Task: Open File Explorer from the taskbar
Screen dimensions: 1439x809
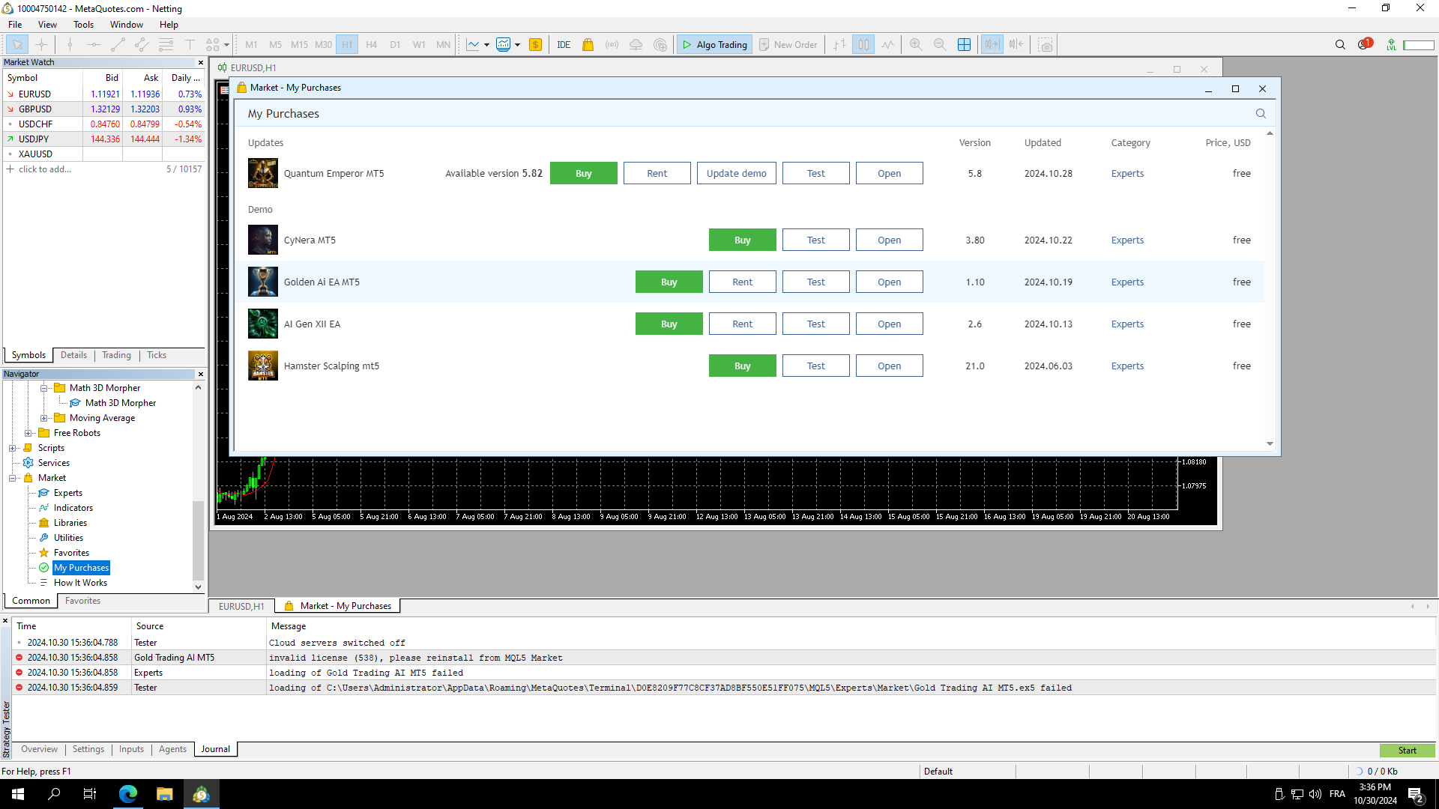Action: coord(164,794)
